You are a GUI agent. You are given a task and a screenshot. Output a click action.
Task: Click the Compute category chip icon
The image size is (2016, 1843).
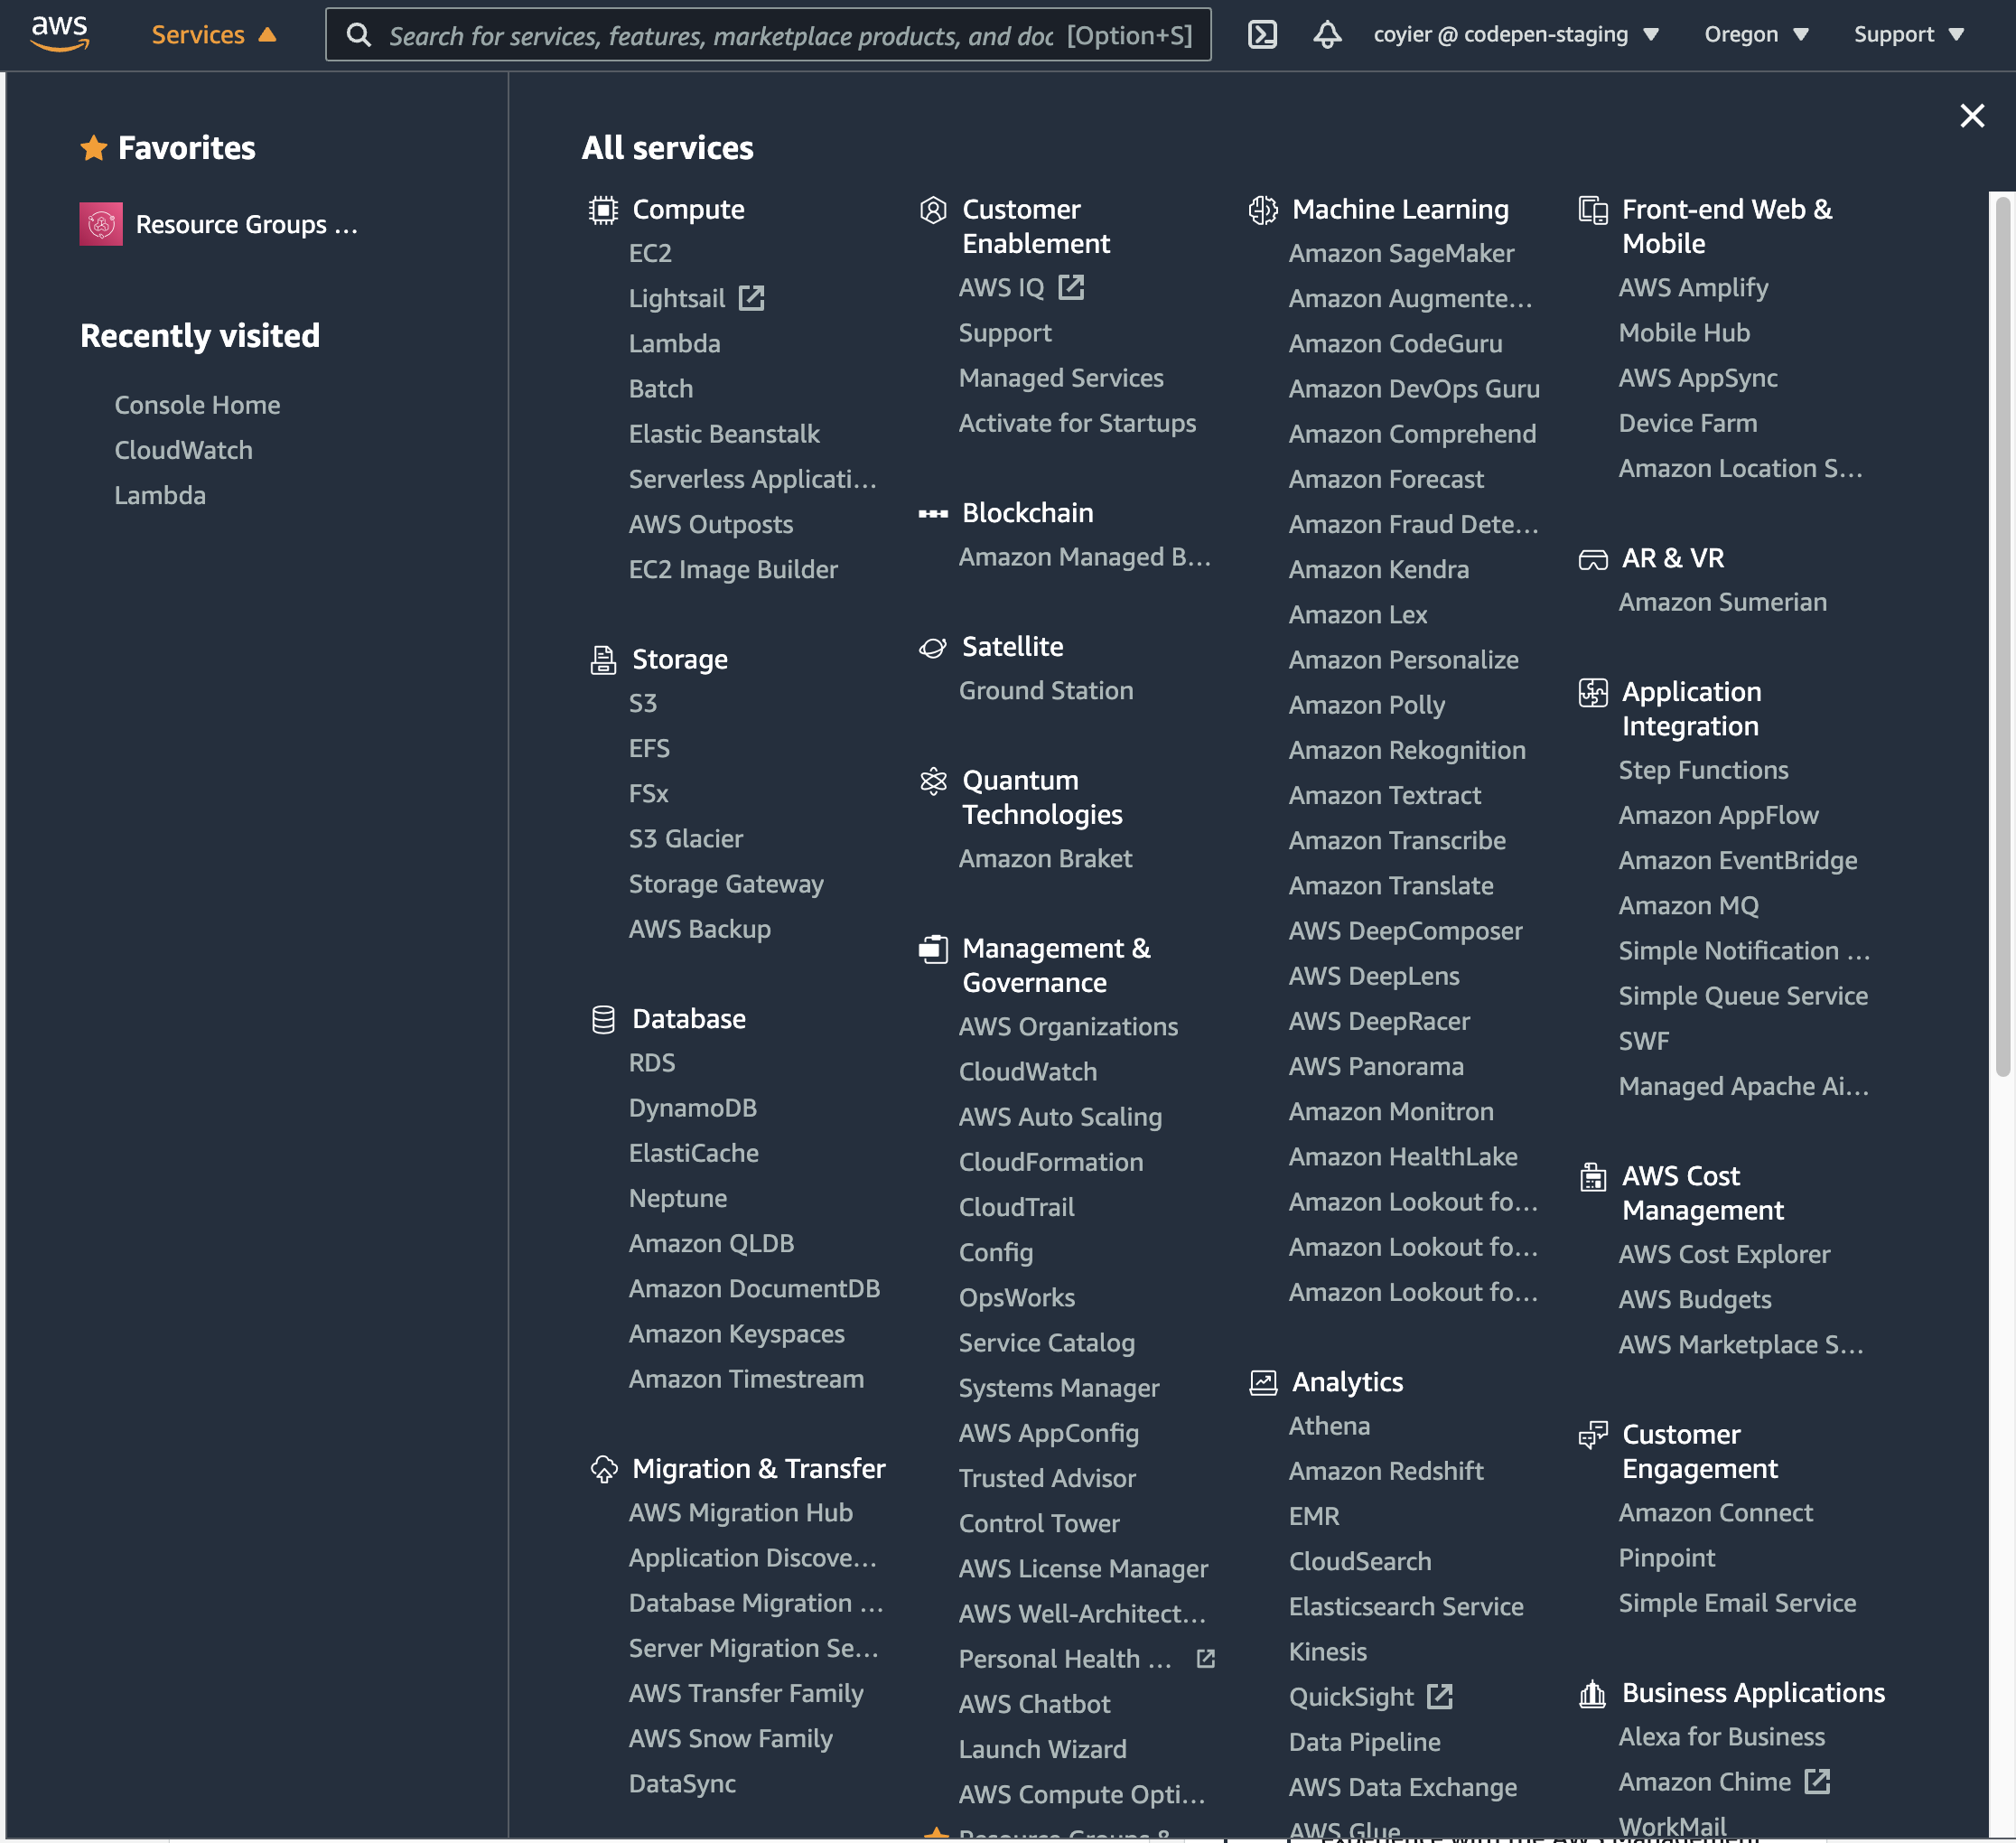point(603,210)
